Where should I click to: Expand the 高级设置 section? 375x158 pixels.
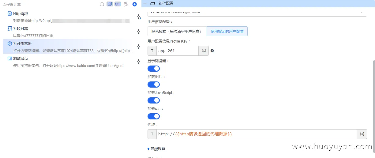point(158,149)
